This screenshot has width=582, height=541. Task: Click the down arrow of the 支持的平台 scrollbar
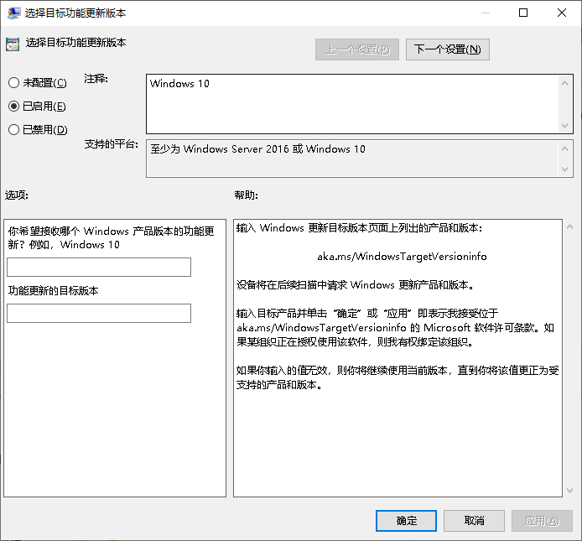(x=564, y=169)
